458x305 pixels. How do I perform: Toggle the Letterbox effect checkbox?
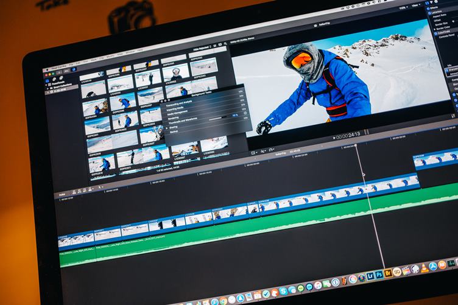coord(429,13)
